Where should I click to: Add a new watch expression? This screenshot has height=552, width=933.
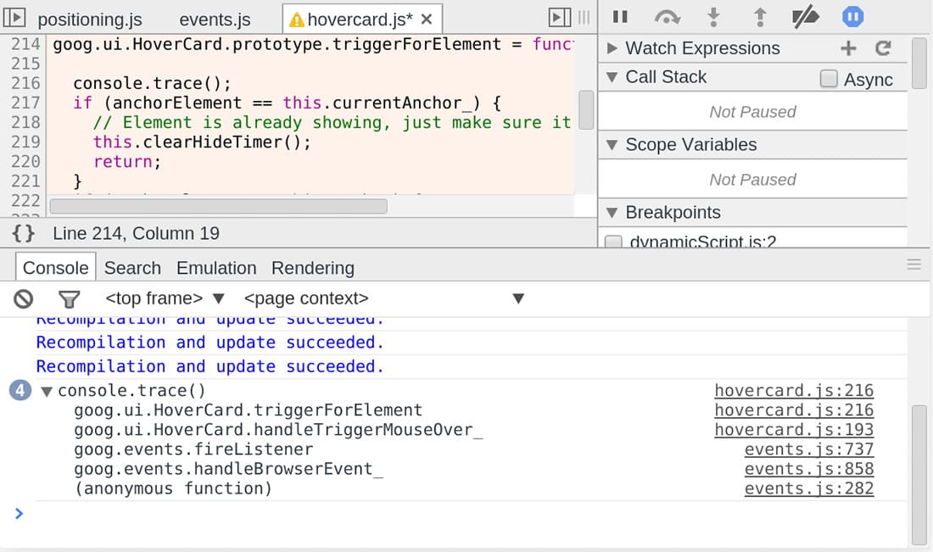click(x=848, y=48)
